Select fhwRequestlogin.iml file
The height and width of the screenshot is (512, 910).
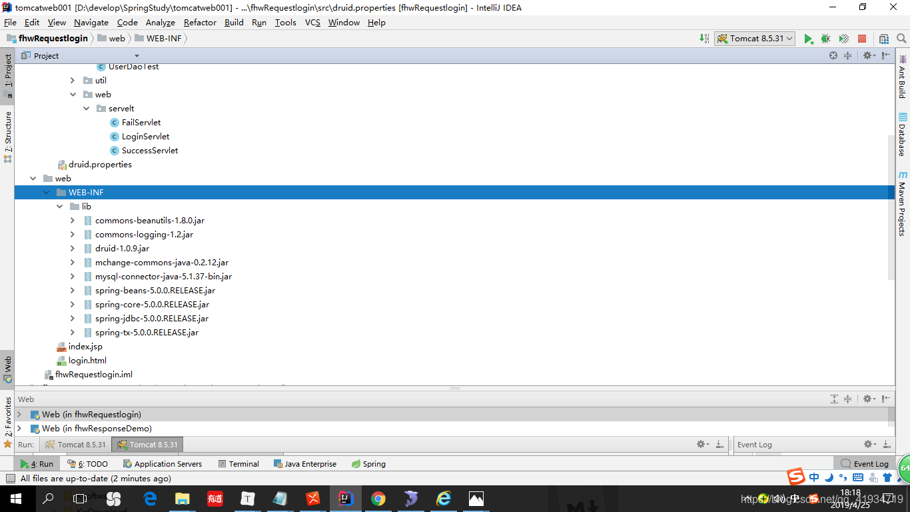point(93,375)
